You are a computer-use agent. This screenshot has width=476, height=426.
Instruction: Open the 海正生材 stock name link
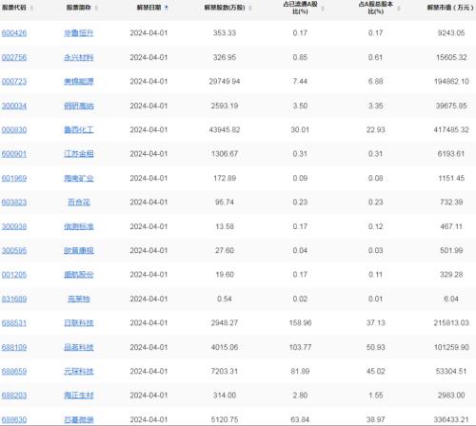pos(79,396)
